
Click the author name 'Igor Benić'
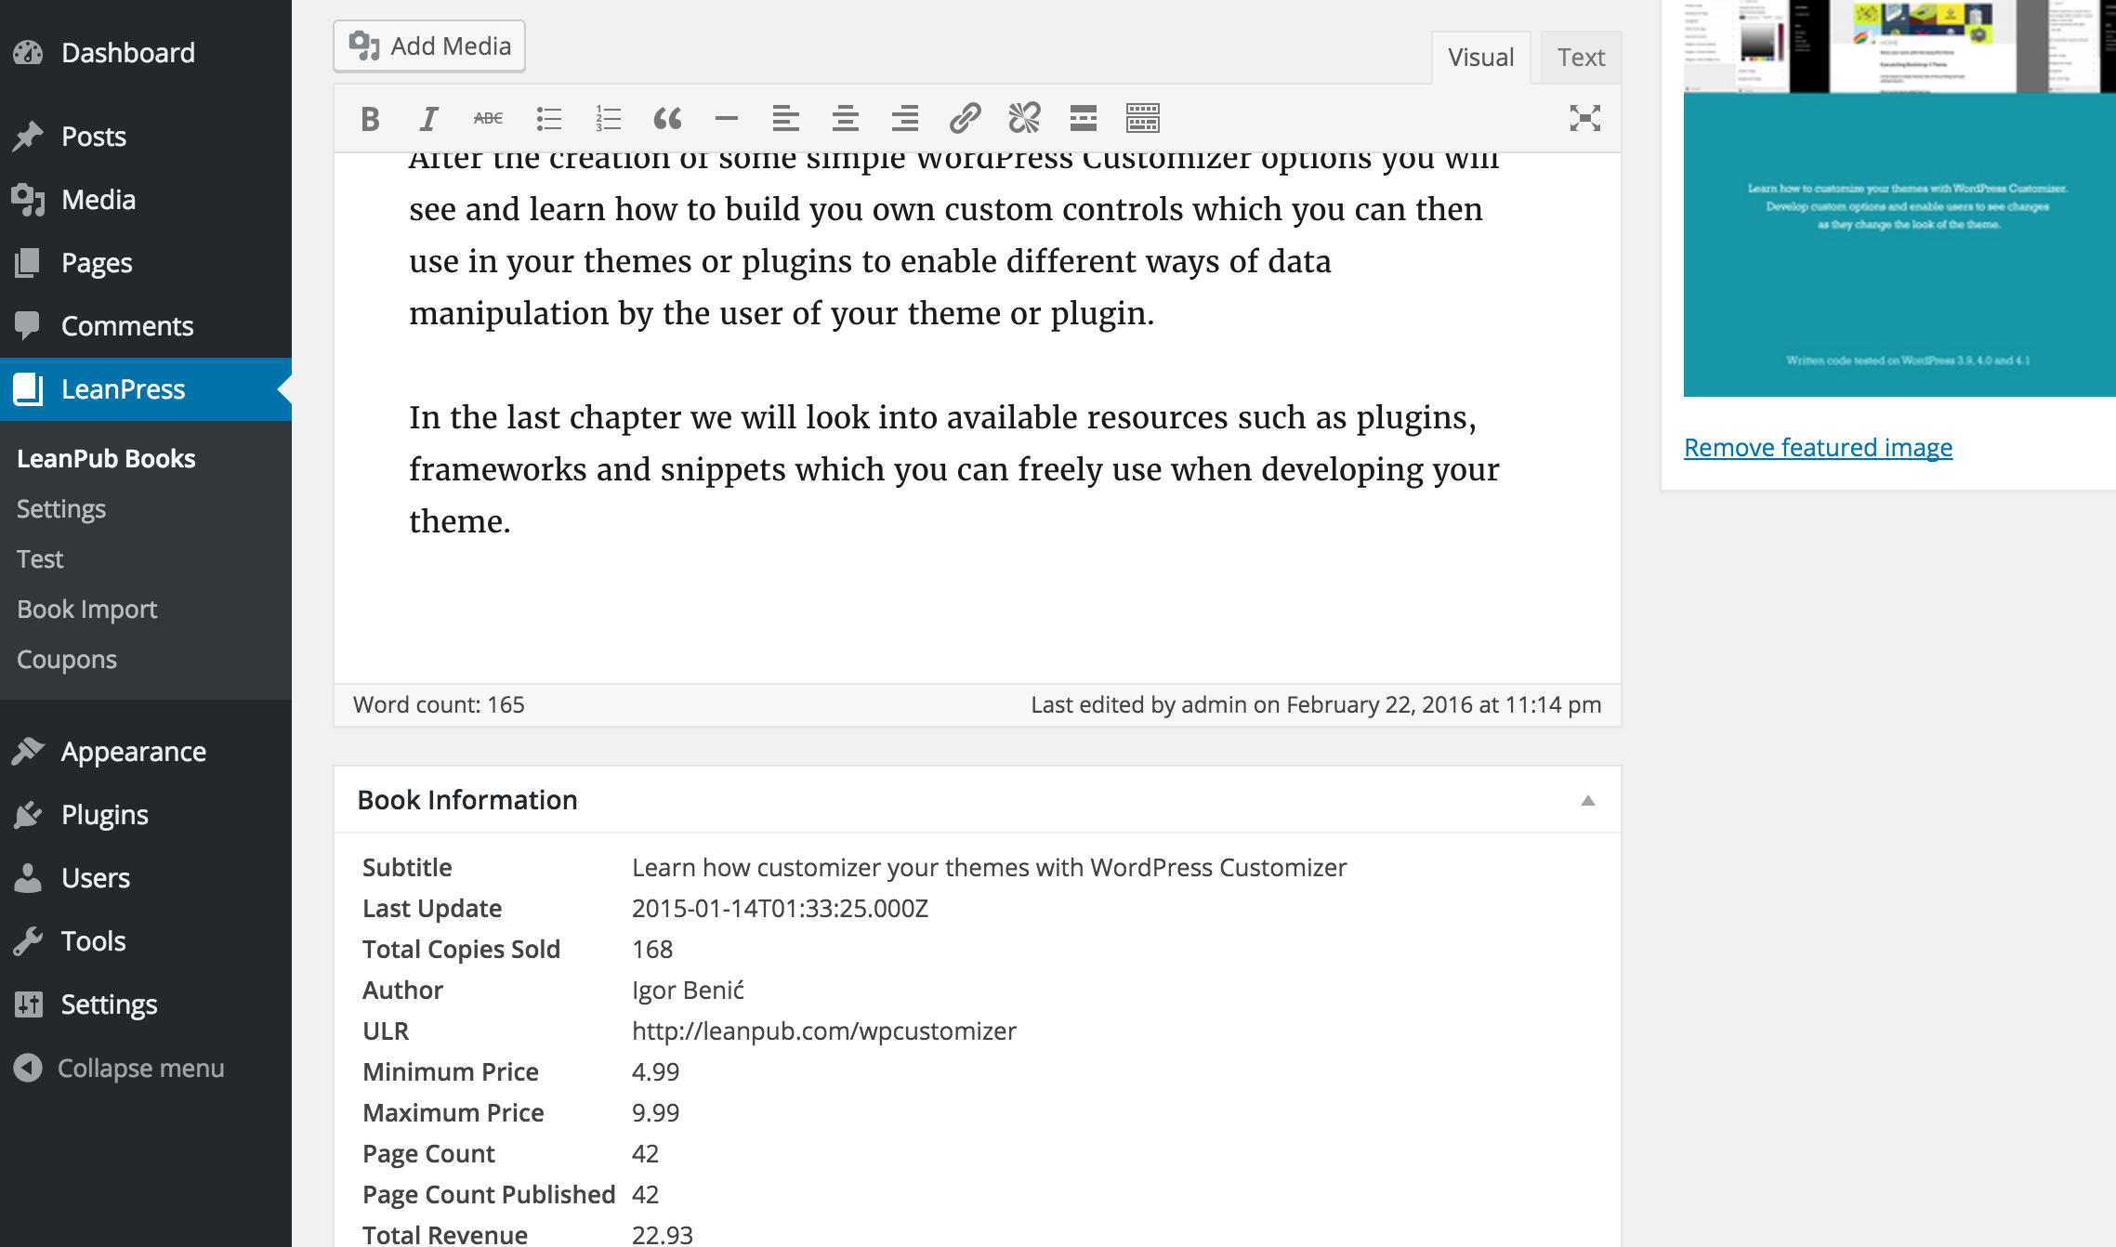click(688, 991)
